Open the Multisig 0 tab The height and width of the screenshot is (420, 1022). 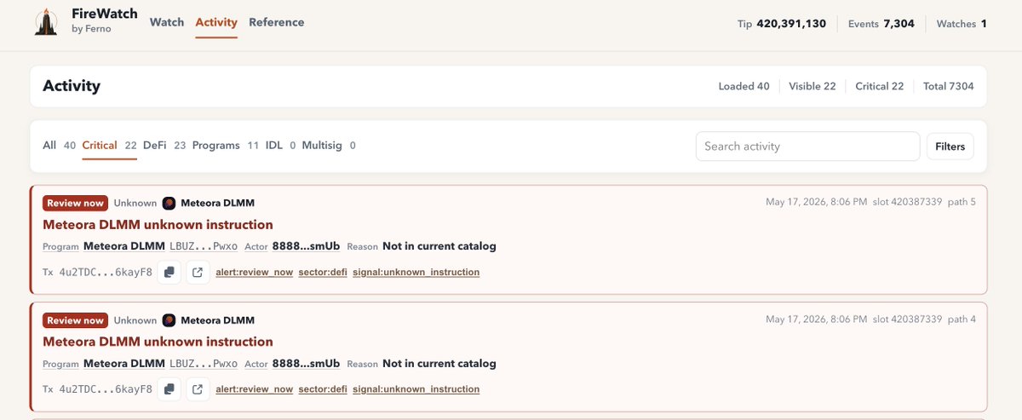pos(329,146)
